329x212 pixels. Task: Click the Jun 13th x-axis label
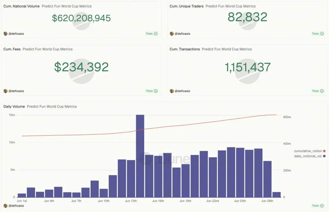tap(131, 201)
